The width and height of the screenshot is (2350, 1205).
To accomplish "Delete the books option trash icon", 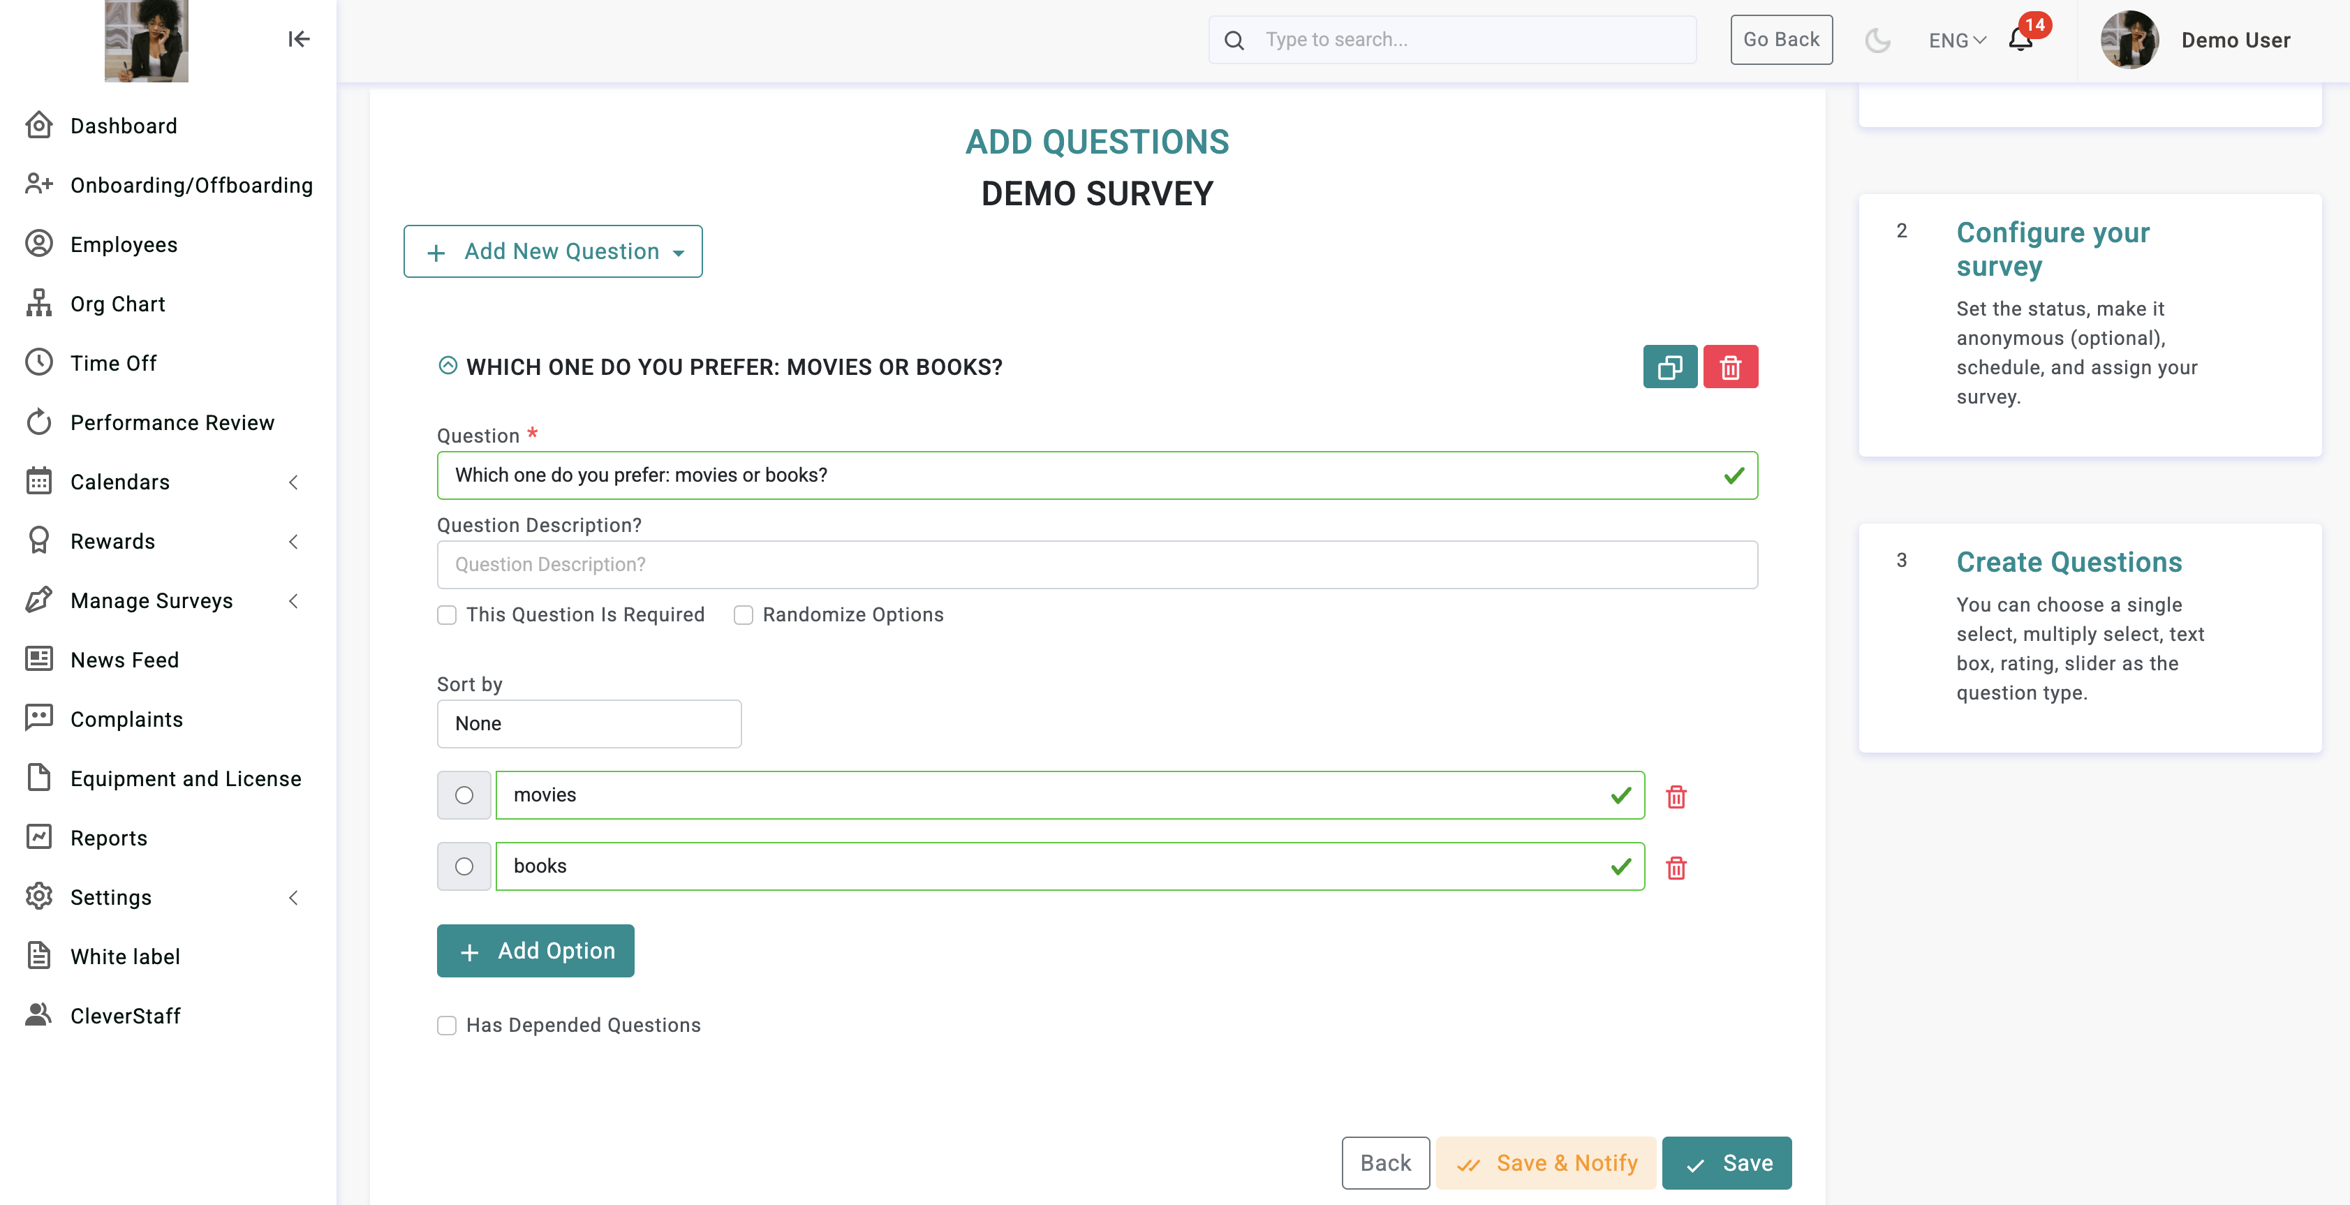I will pyautogui.click(x=1676, y=868).
